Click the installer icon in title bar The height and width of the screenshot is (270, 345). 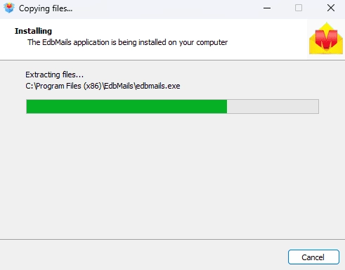tap(9, 8)
